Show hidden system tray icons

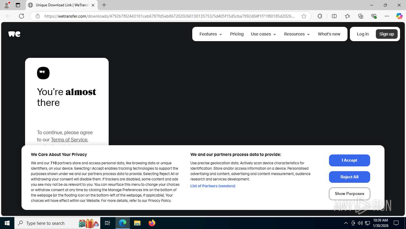346,223
